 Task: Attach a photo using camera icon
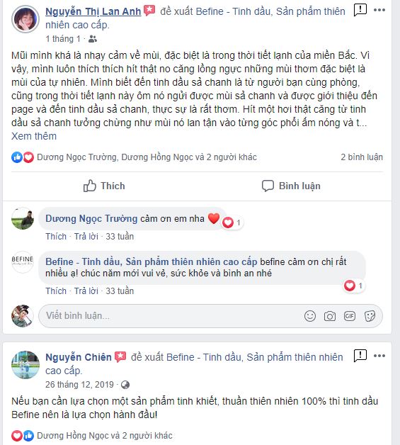330,316
